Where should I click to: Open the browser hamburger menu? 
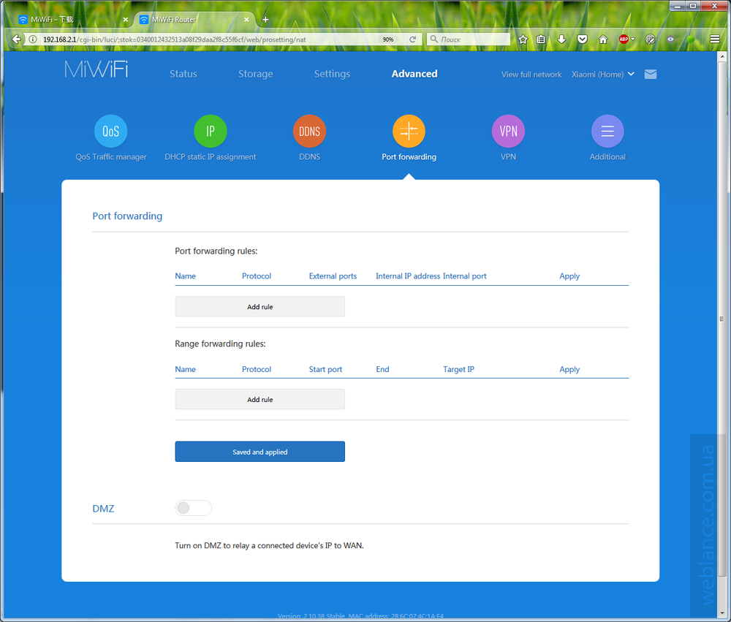click(x=715, y=39)
